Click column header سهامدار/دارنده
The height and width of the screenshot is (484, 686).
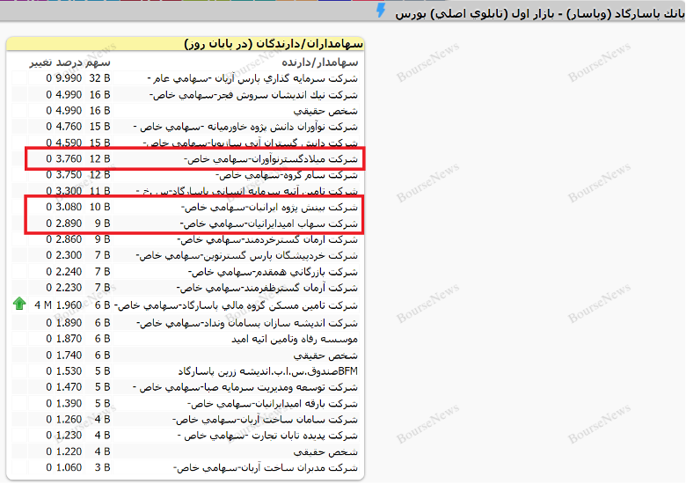coord(320,62)
